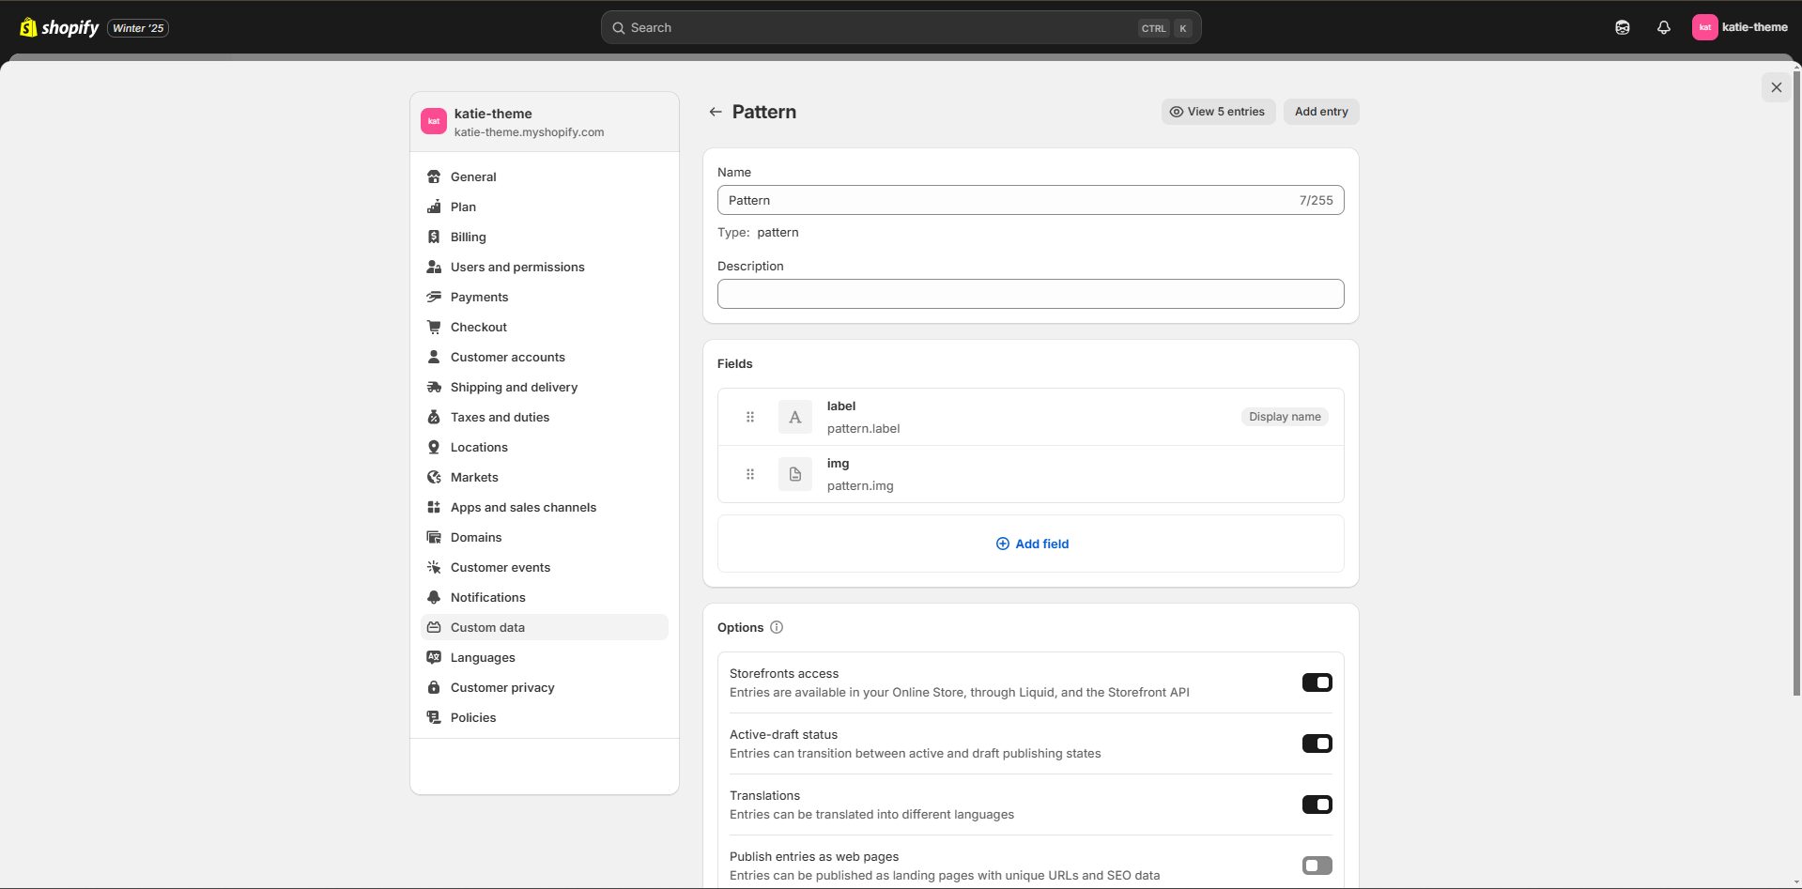Click View 5 entries button
The width and height of the screenshot is (1802, 889).
1218,112
